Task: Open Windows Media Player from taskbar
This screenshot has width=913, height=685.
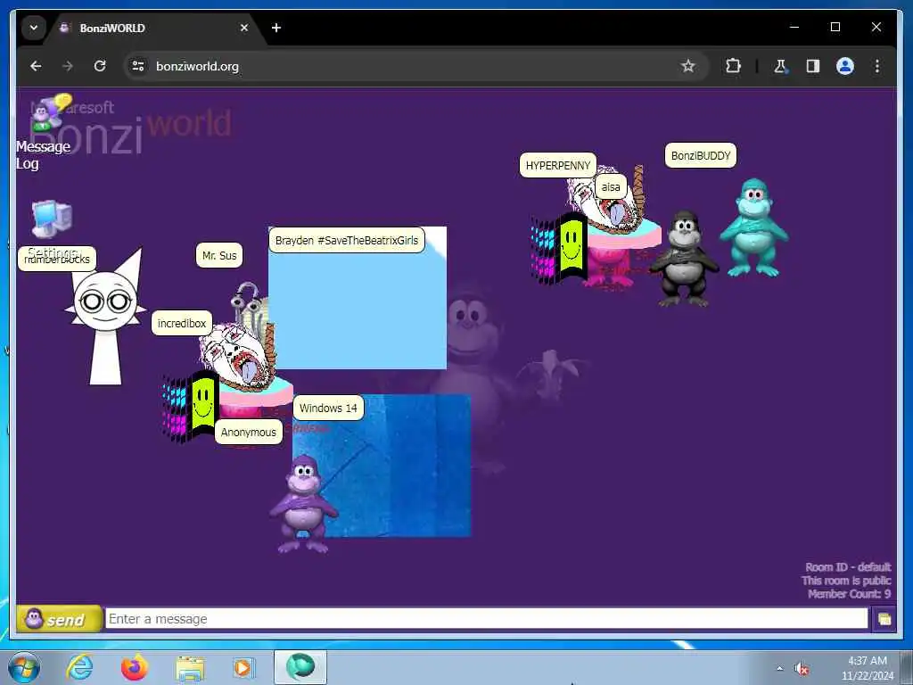Action: [243, 667]
